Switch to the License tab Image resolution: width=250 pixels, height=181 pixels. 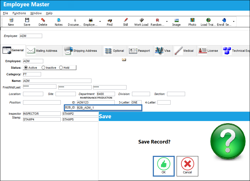point(209,51)
